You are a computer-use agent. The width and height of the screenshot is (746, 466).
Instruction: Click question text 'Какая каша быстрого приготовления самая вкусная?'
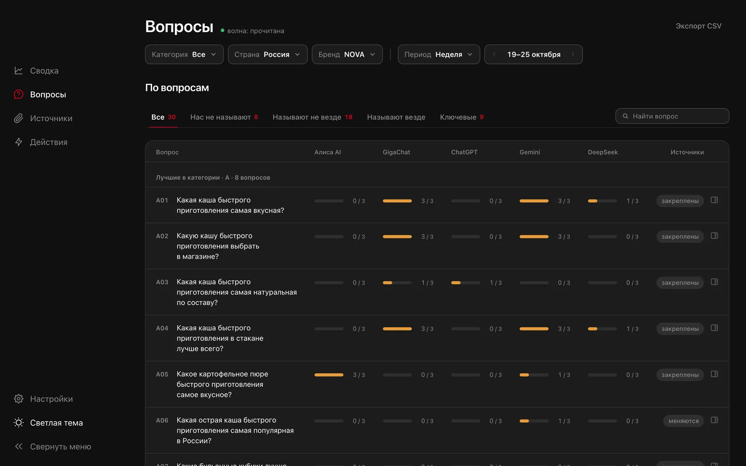coord(230,205)
